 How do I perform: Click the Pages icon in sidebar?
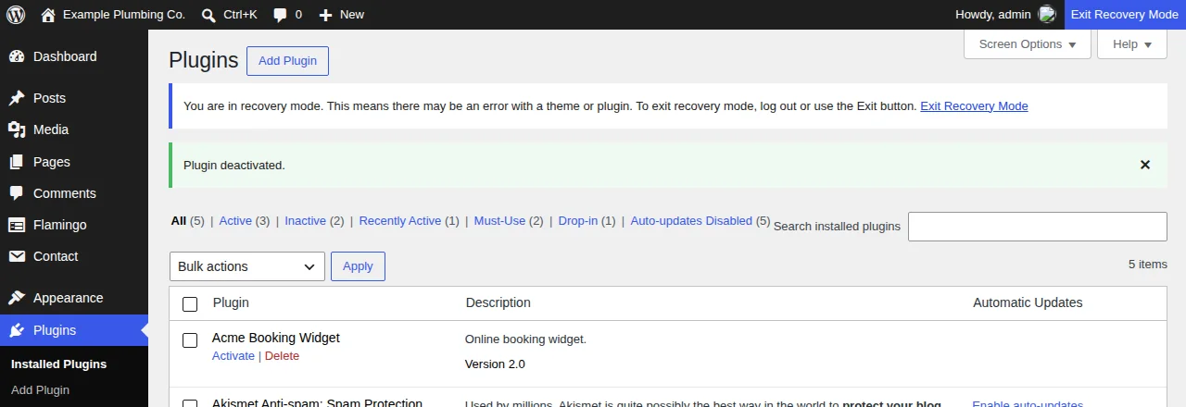(17, 162)
